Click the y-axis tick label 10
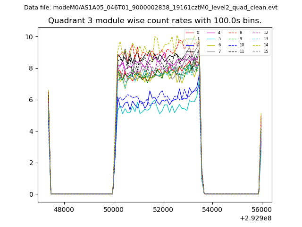This screenshot has height=227, width=302. [29, 37]
